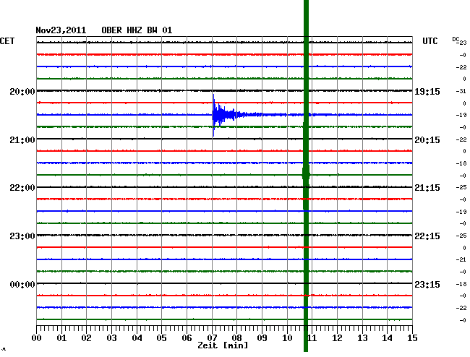Click minute tick label 08
470x357 pixels.
(x=236, y=338)
